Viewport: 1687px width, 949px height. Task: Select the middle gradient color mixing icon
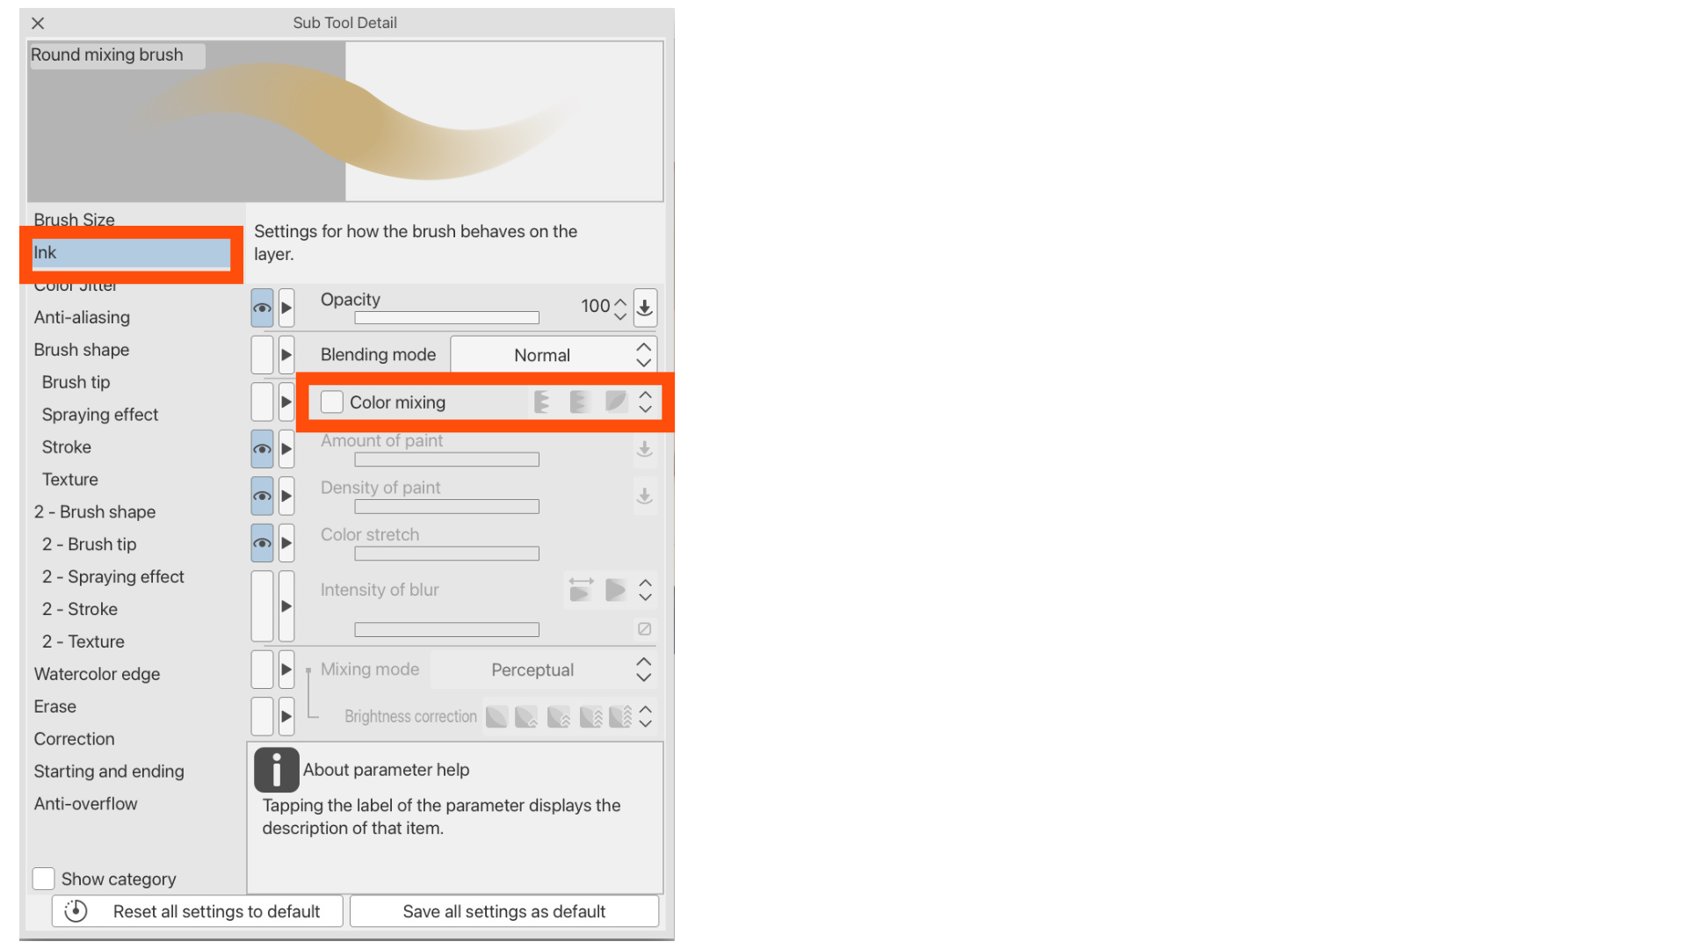(579, 402)
